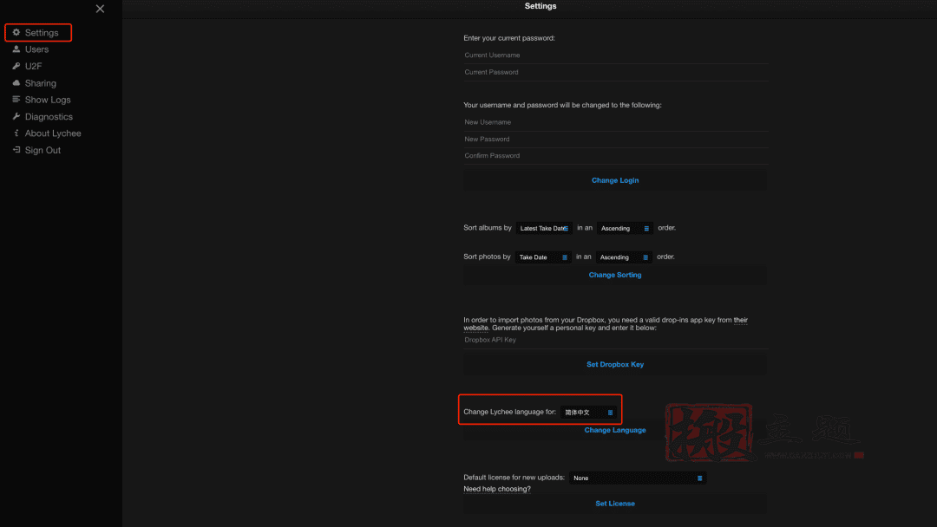Open the 'Need help choosing?' link
The width and height of the screenshot is (937, 527).
(x=497, y=490)
